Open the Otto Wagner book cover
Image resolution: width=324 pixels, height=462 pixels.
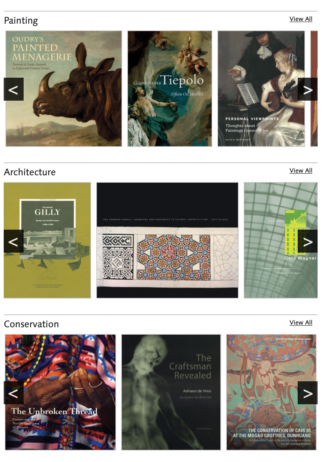(x=281, y=240)
